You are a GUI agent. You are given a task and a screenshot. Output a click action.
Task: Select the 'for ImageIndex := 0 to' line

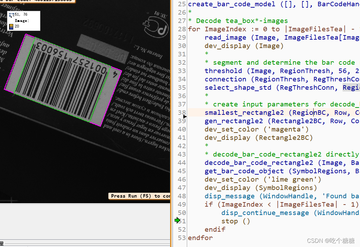click(274, 29)
